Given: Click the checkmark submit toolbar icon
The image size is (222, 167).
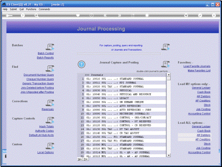Looking at the screenshot, I should click(x=200, y=15).
